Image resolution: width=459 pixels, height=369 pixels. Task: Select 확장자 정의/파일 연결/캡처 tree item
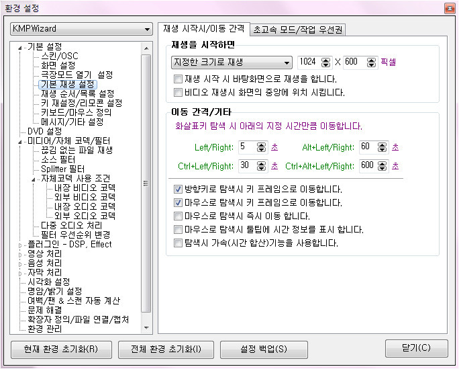pyautogui.click(x=78, y=319)
